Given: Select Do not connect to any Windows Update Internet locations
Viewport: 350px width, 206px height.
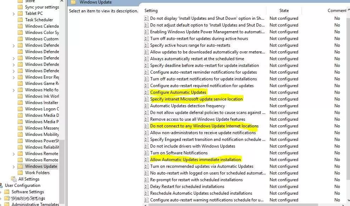Looking at the screenshot, I should pyautogui.click(x=204, y=126).
